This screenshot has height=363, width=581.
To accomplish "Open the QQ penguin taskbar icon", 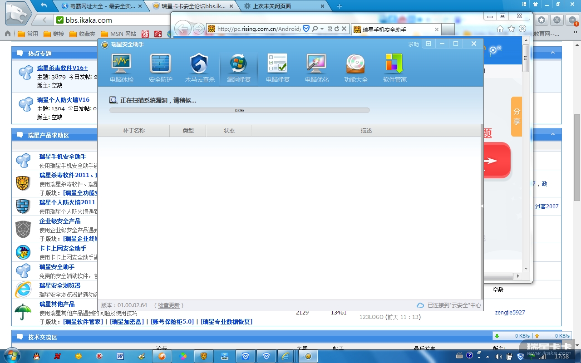I will click(x=37, y=356).
